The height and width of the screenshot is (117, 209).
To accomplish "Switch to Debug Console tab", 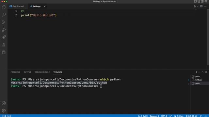I will pyautogui.click(x=42, y=72).
